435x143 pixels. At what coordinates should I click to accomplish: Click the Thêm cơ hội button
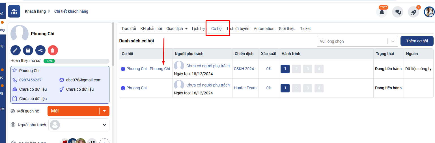[x=417, y=41]
